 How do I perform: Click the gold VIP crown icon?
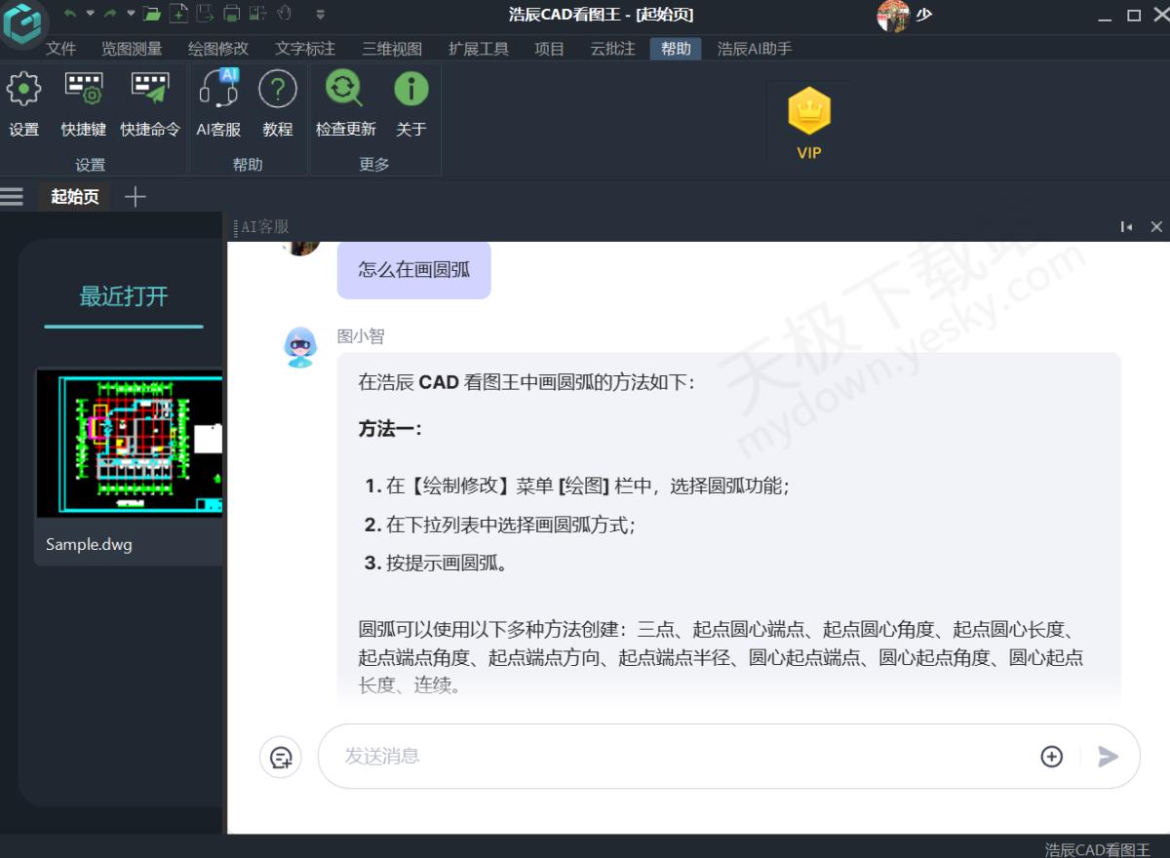point(808,112)
